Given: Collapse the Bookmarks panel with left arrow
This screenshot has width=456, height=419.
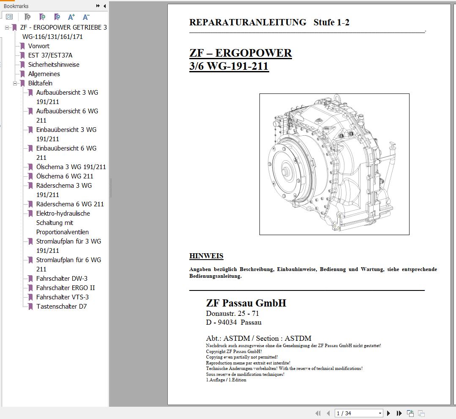Looking at the screenshot, I should click(104, 6).
